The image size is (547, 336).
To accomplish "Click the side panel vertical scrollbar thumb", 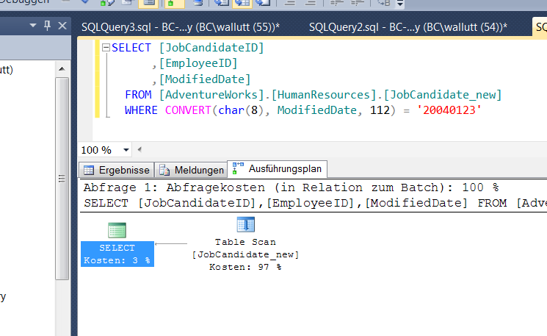I will (62, 179).
